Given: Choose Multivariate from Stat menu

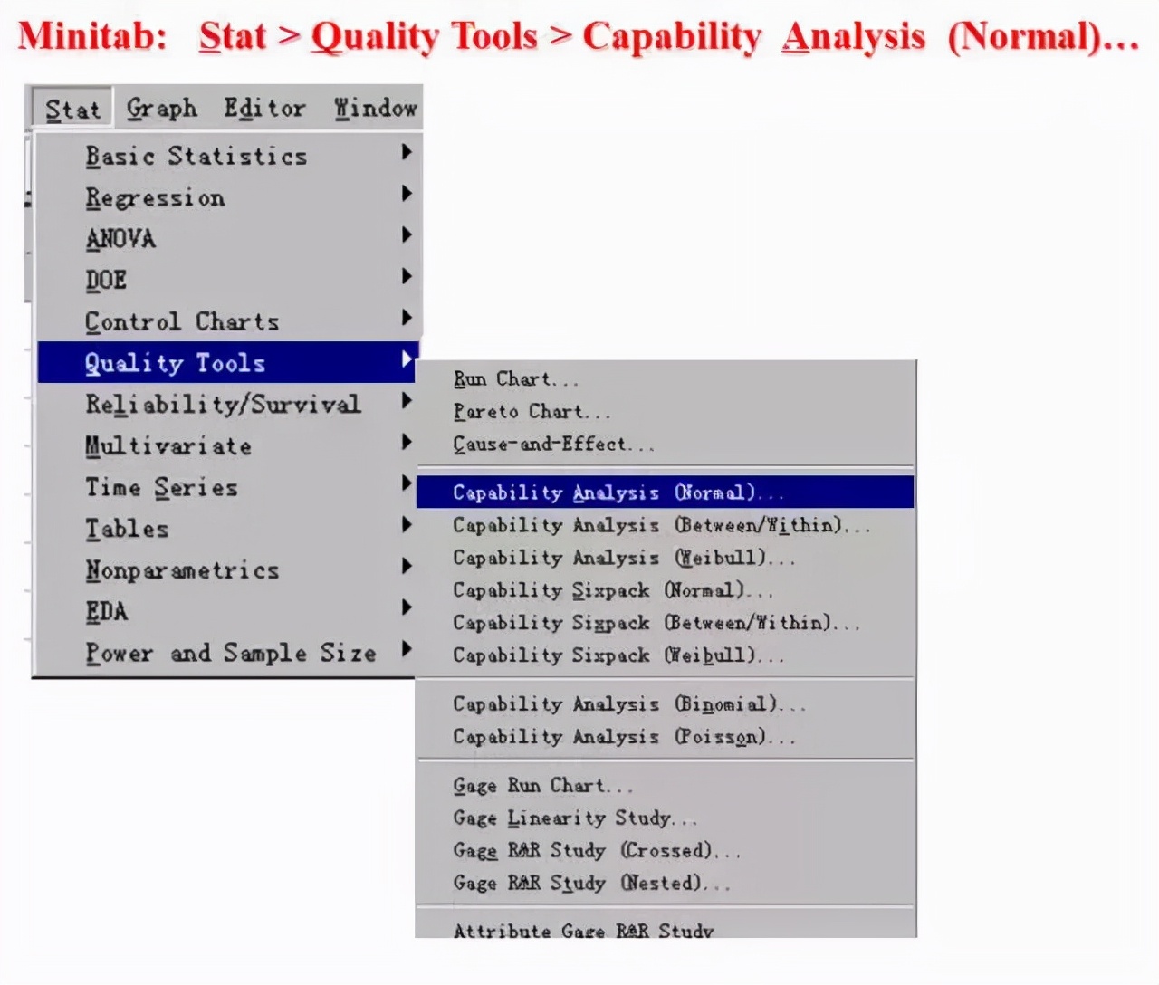Looking at the screenshot, I should 227,445.
